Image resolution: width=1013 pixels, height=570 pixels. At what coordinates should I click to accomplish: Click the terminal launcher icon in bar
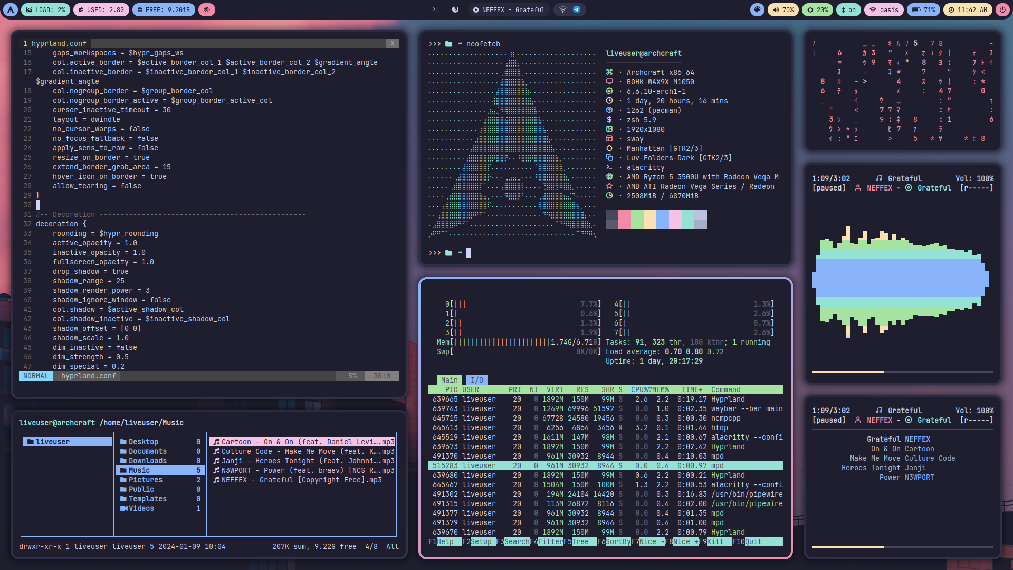point(436,9)
